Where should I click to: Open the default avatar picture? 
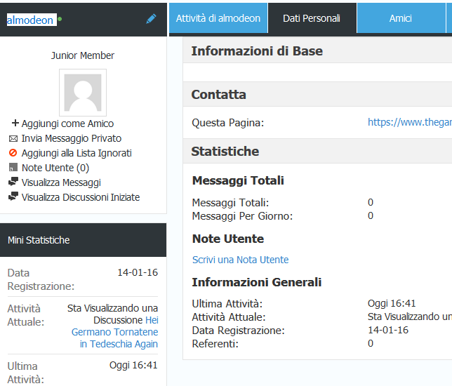click(83, 93)
